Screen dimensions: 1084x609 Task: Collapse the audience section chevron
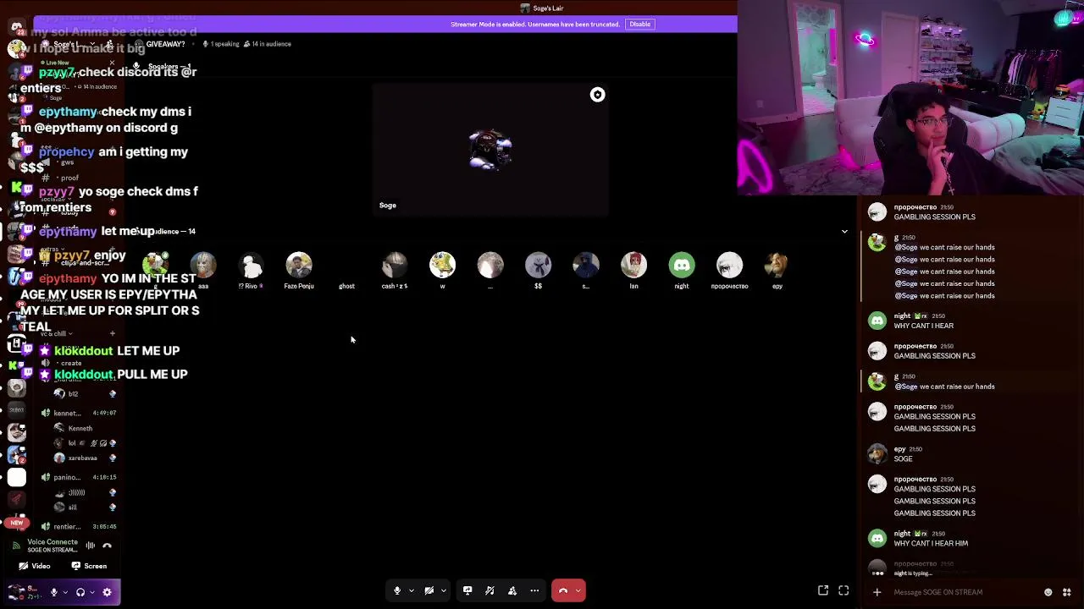[x=844, y=231]
